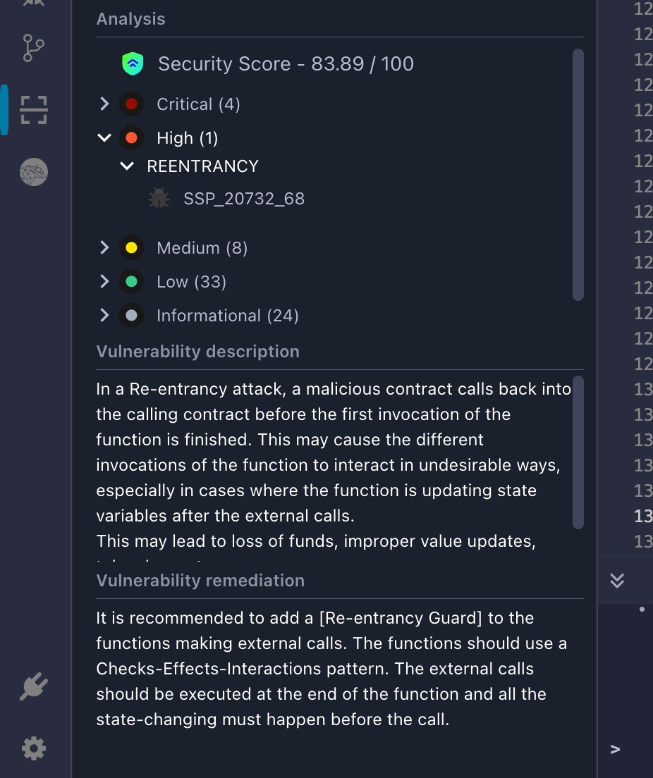Open the Manage settings gear
The width and height of the screenshot is (653, 778).
coord(33,748)
